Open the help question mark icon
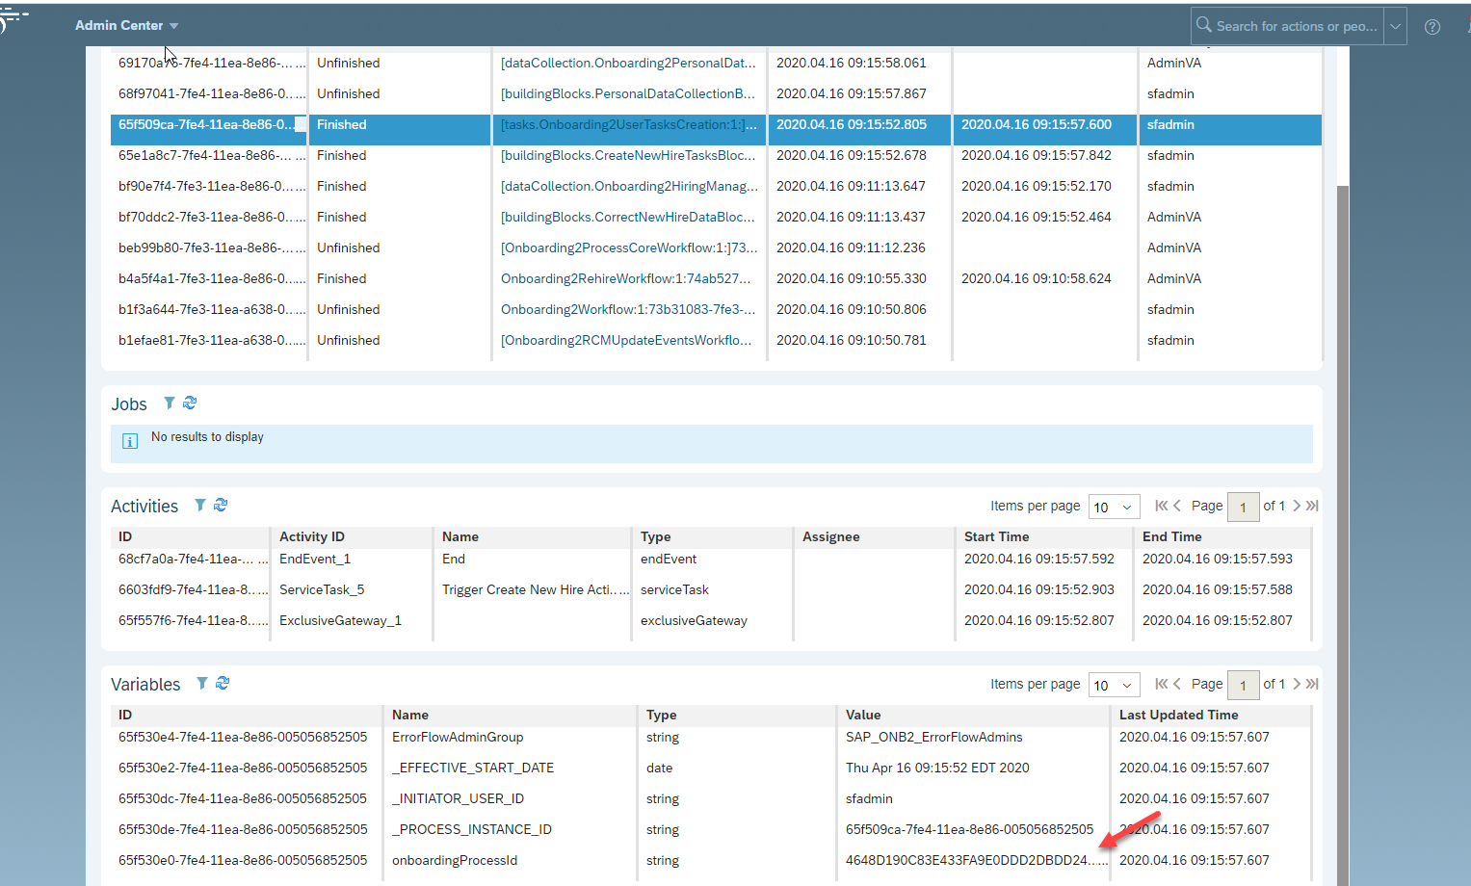 pos(1432,27)
